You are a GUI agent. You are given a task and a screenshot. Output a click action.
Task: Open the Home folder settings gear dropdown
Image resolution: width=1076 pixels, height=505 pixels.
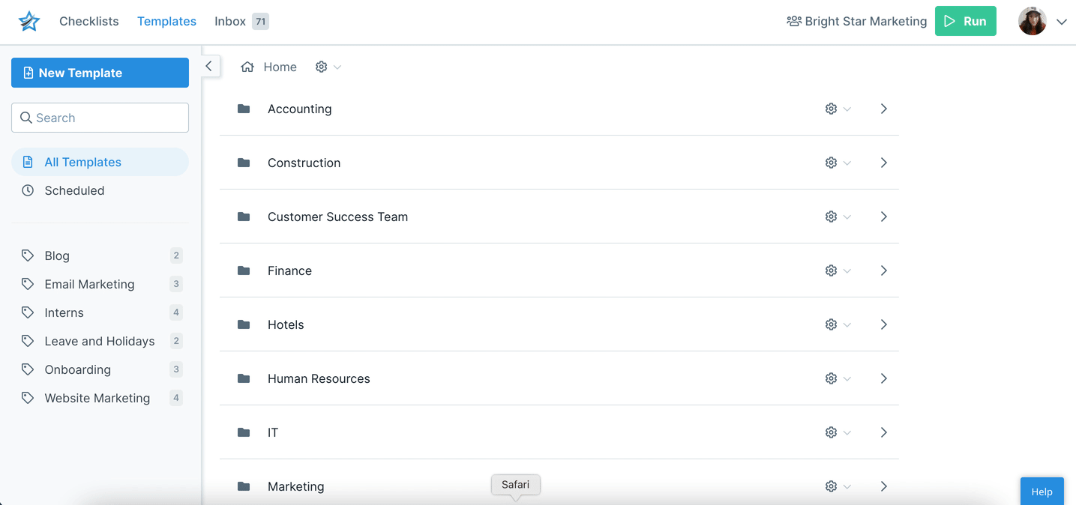tap(328, 67)
